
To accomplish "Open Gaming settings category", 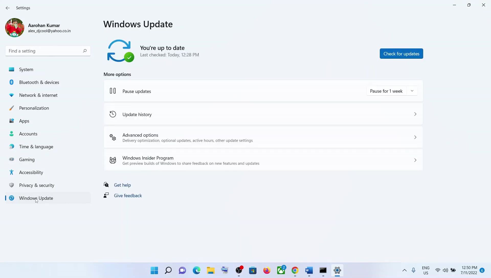I will click(x=48, y=160).
